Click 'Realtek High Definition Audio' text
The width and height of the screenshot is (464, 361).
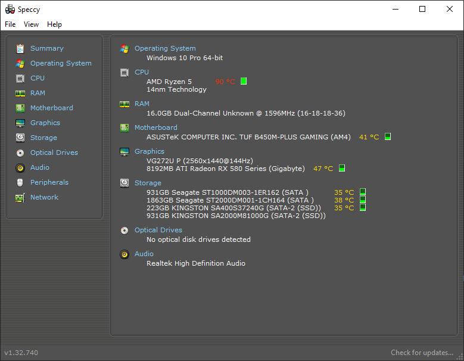[196, 263]
